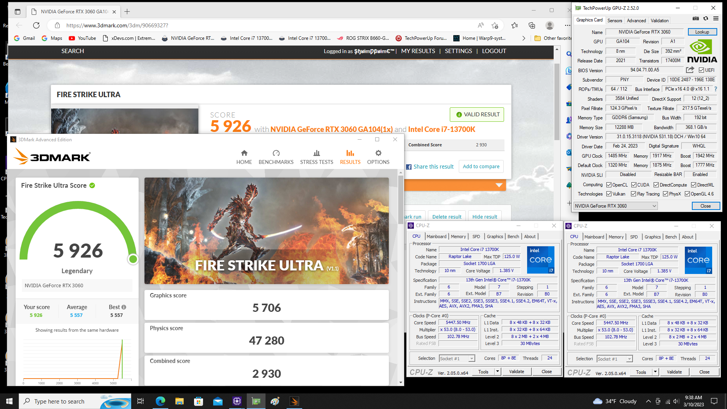Click the Lookup button in GPU-Z
This screenshot has height=409, width=727.
point(702,32)
